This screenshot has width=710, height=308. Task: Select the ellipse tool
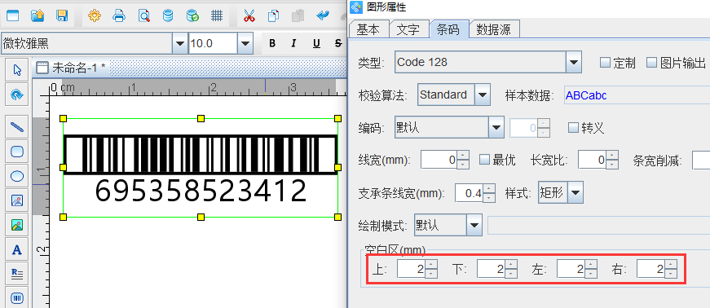17,176
